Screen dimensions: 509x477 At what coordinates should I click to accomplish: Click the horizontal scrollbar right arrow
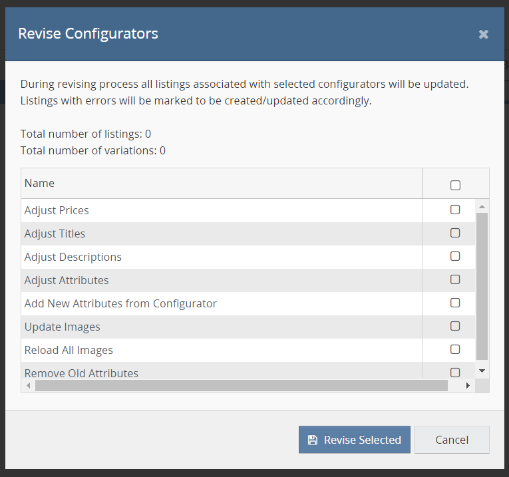468,386
